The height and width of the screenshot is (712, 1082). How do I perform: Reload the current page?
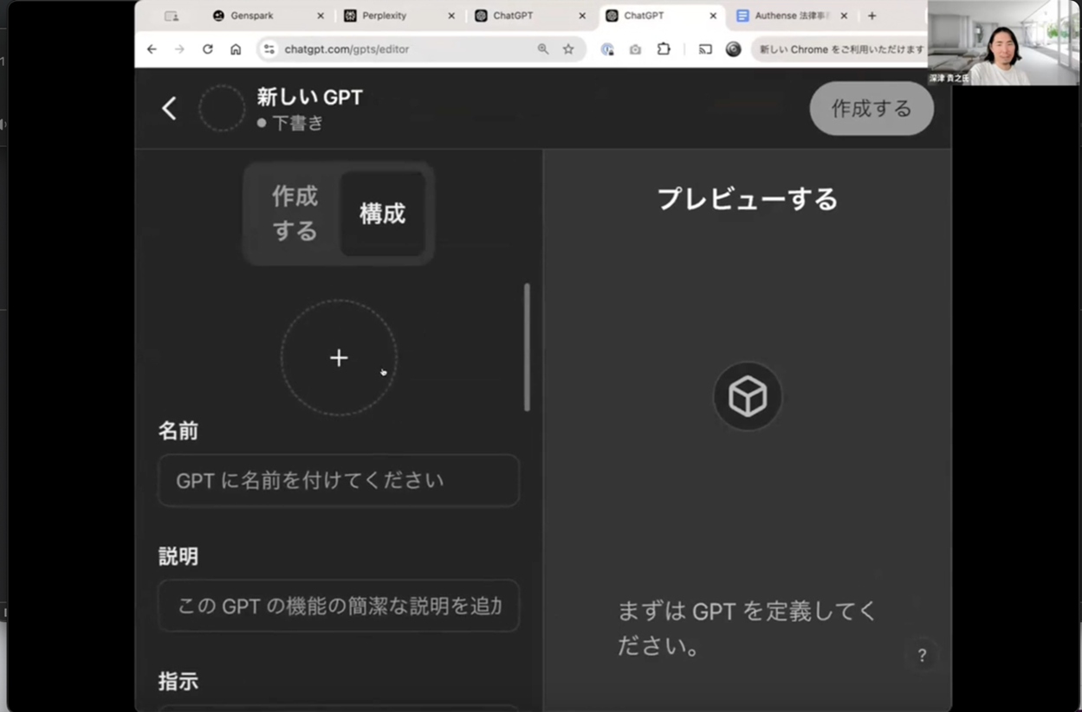click(207, 49)
